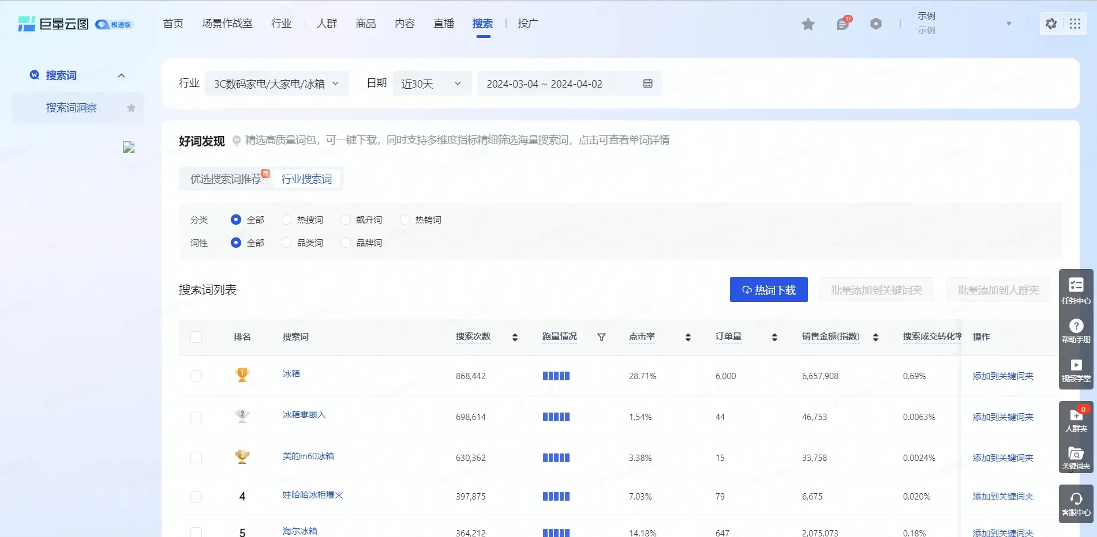This screenshot has width=1097, height=537.
Task: Check the checkbox for 冰箱 row
Action: coord(196,376)
